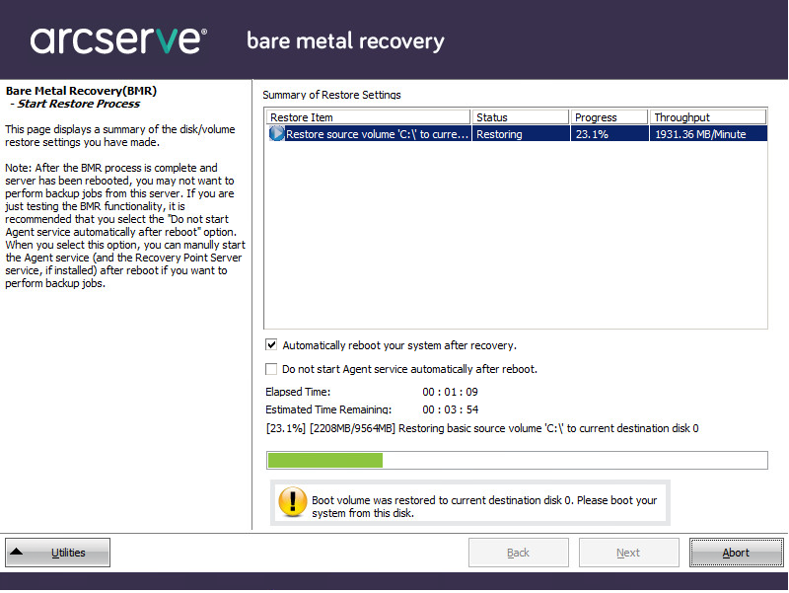Click the Next button
Screen dimensions: 789x593
(x=628, y=553)
